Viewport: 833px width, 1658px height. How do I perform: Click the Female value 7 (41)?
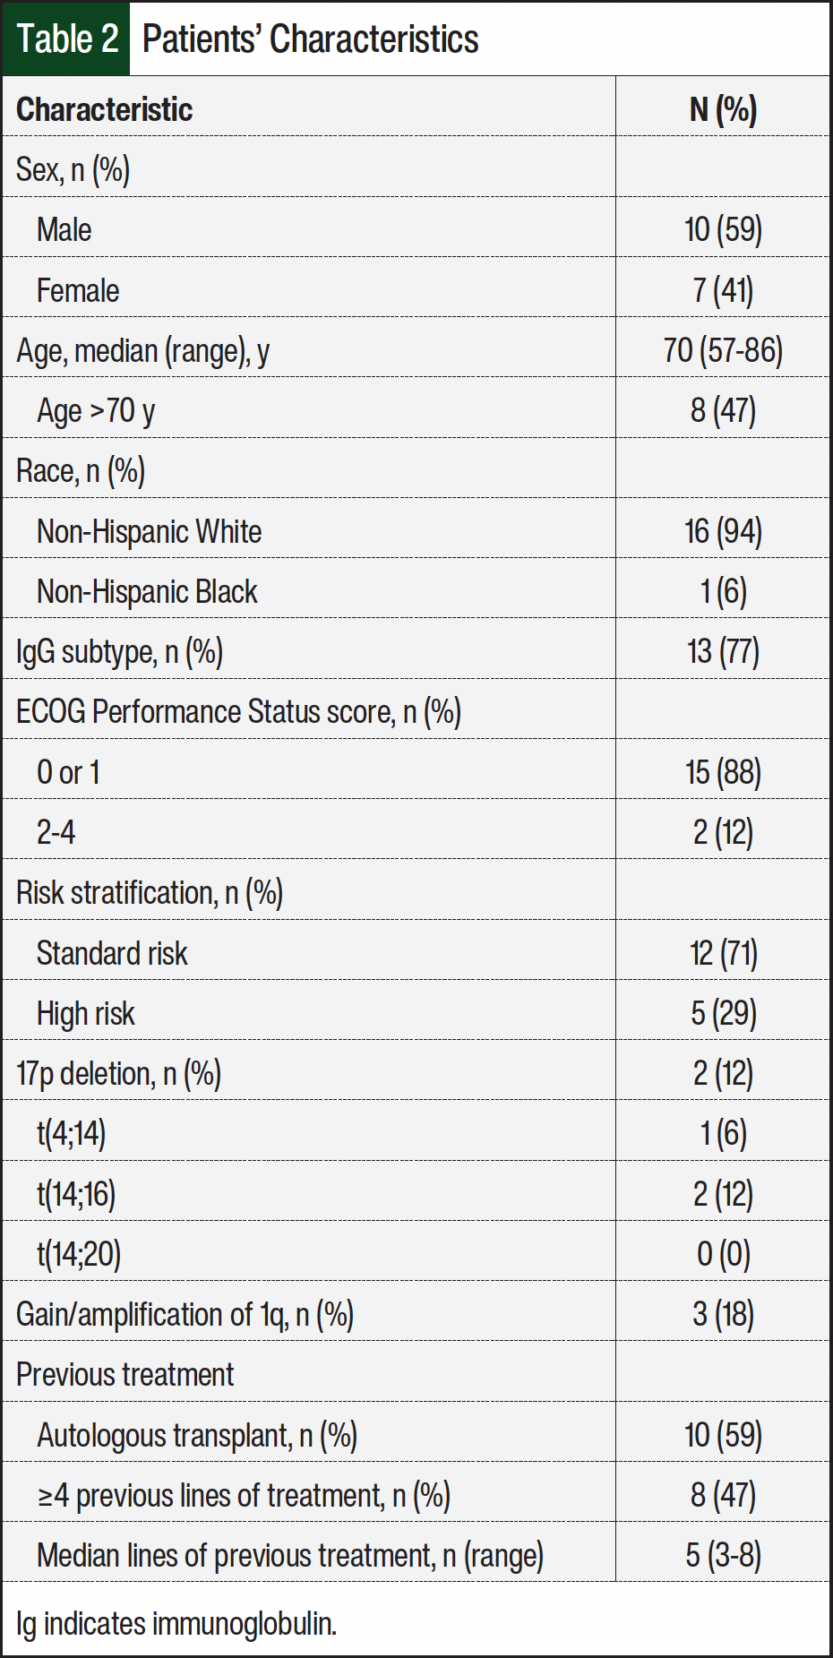coord(723,290)
